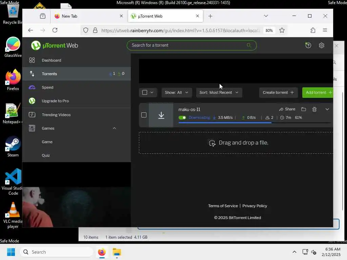This screenshot has width=347, height=260.
Task: Open the list all tabs dropdown
Action: [266, 16]
